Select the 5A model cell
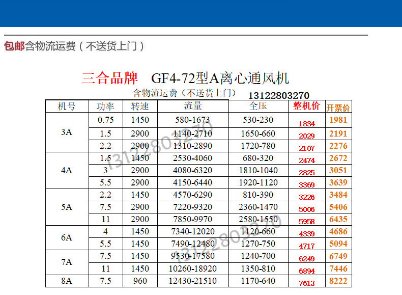Viewport: 402px width, 295px height. coord(67,207)
